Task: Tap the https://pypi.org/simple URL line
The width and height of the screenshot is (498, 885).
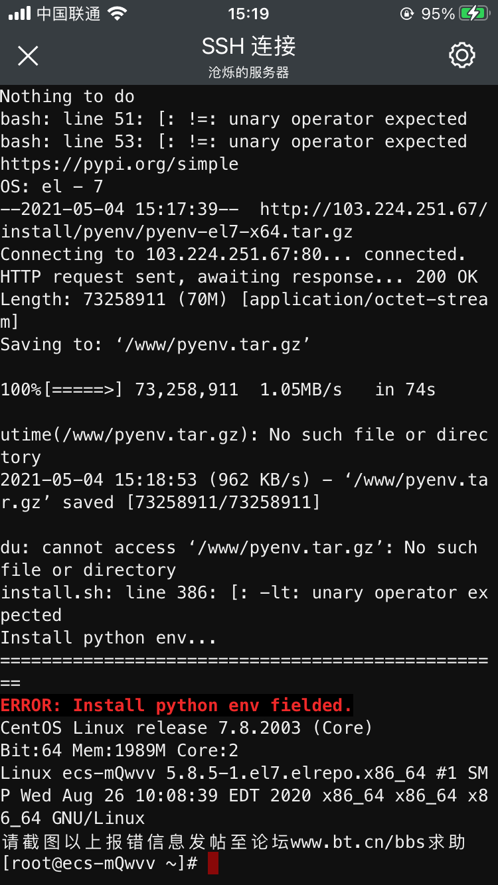Action: tap(120, 164)
